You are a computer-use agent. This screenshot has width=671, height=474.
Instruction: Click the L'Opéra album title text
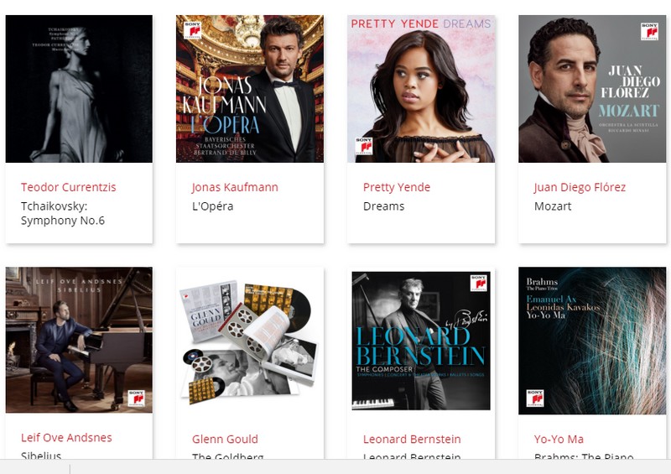213,206
